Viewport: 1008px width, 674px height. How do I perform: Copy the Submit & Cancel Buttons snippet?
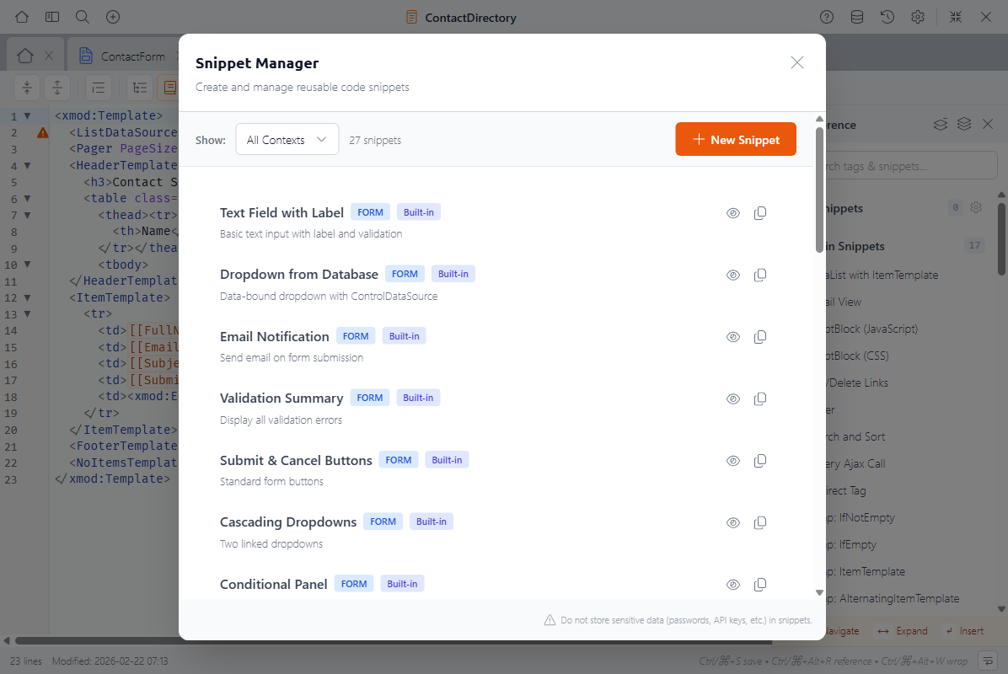coord(760,461)
